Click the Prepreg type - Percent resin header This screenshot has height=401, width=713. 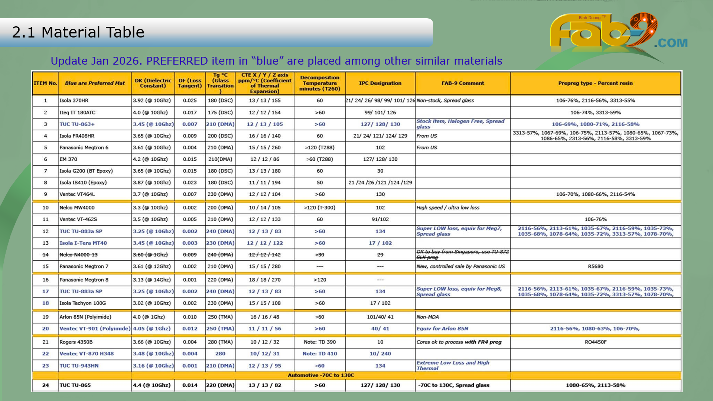point(595,83)
